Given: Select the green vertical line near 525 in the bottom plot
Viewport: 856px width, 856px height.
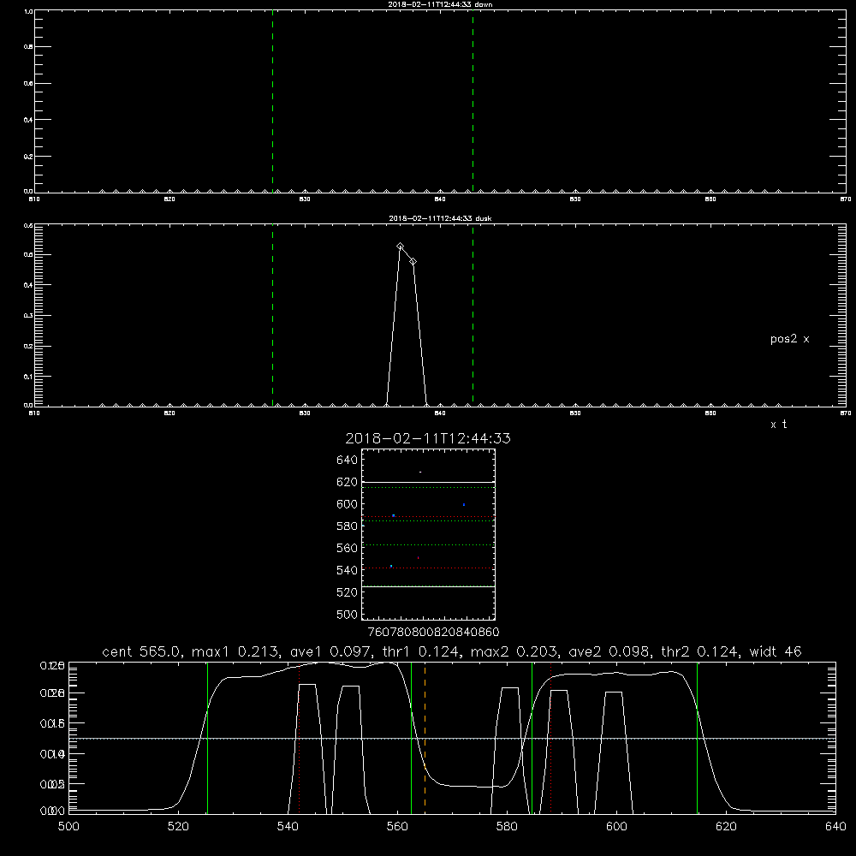Looking at the screenshot, I should coord(207,737).
